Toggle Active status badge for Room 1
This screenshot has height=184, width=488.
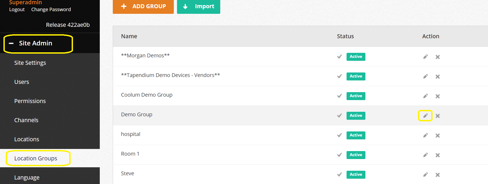[x=356, y=155]
